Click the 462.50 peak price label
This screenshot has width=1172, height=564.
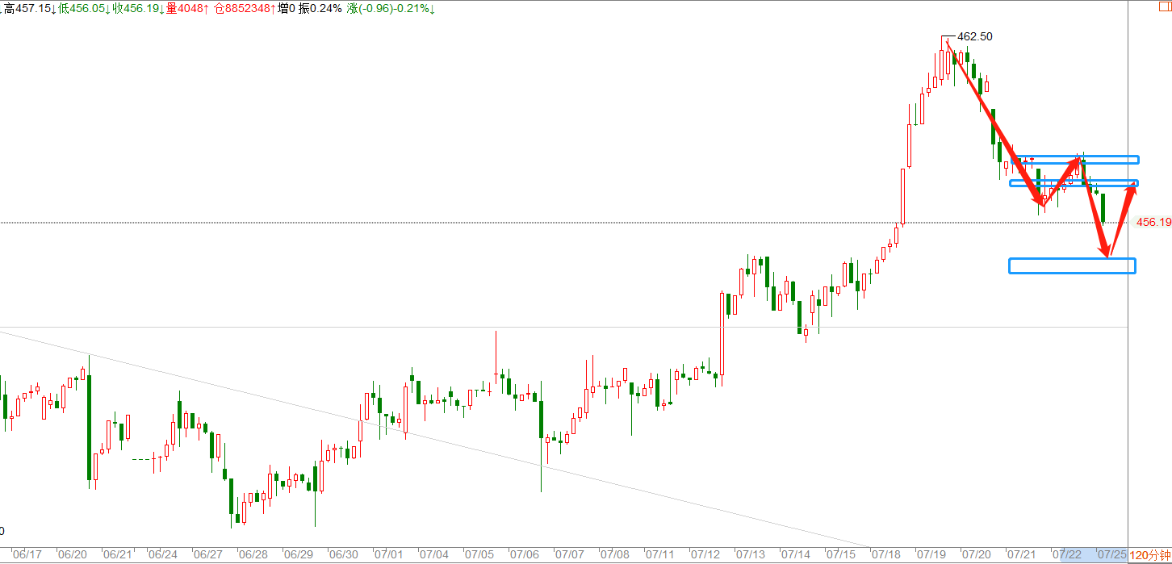(x=974, y=36)
